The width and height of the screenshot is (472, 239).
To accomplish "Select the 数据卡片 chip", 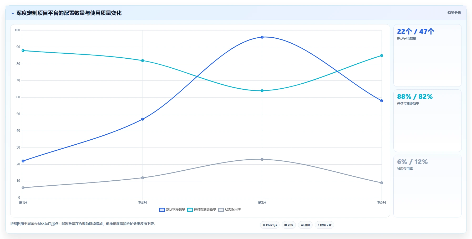I will pos(324,225).
